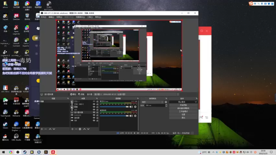Open Squad desktop shortcut
The image size is (276, 155).
(5, 17)
